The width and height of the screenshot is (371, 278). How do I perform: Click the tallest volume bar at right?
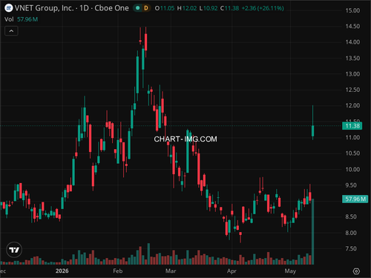[313, 231]
